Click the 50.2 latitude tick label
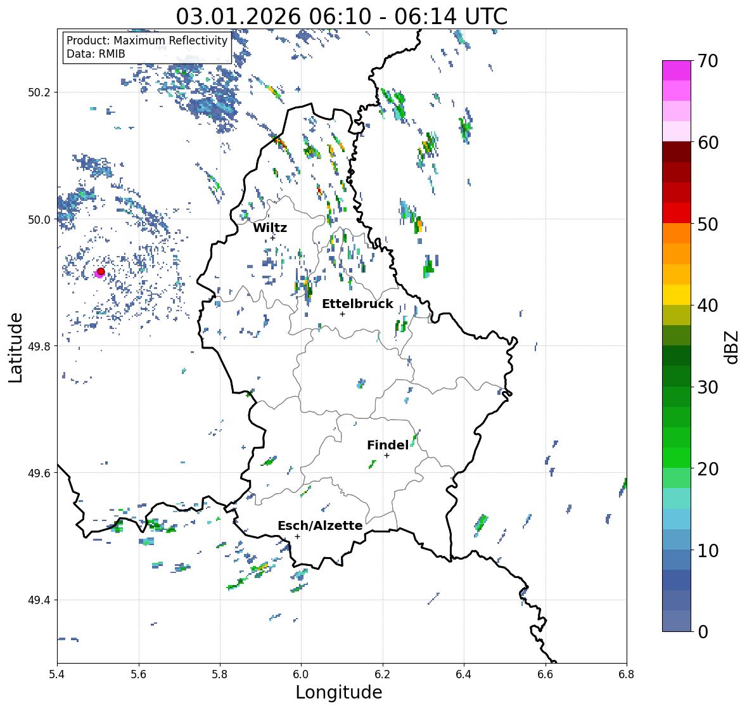The image size is (747, 708). pos(39,93)
